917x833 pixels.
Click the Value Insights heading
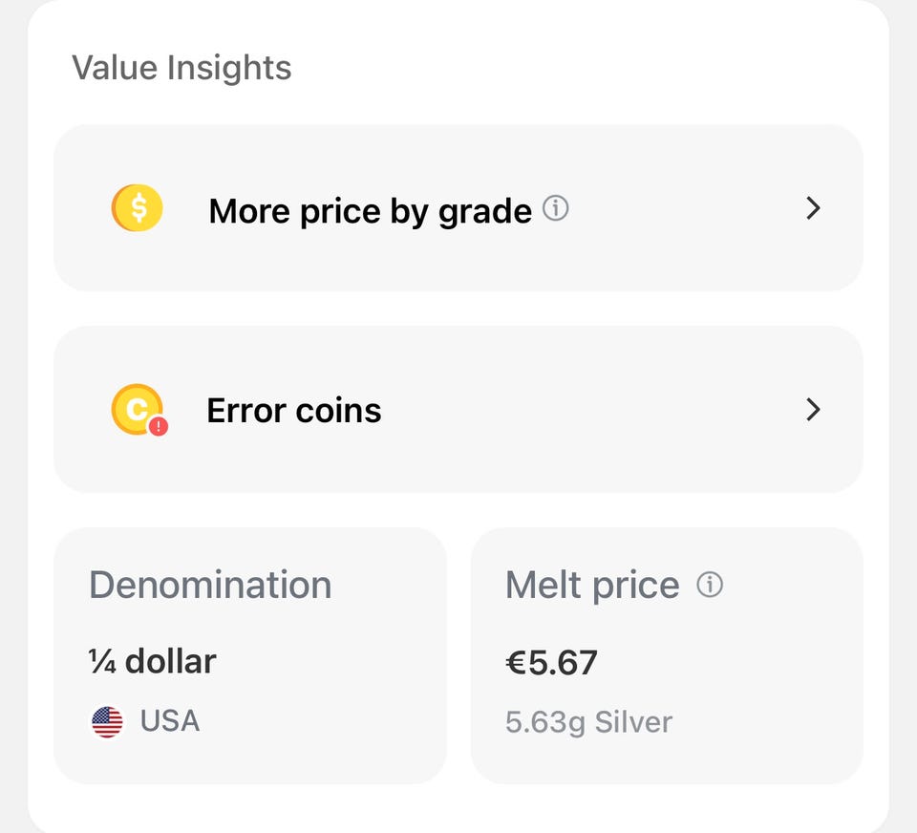(x=181, y=68)
